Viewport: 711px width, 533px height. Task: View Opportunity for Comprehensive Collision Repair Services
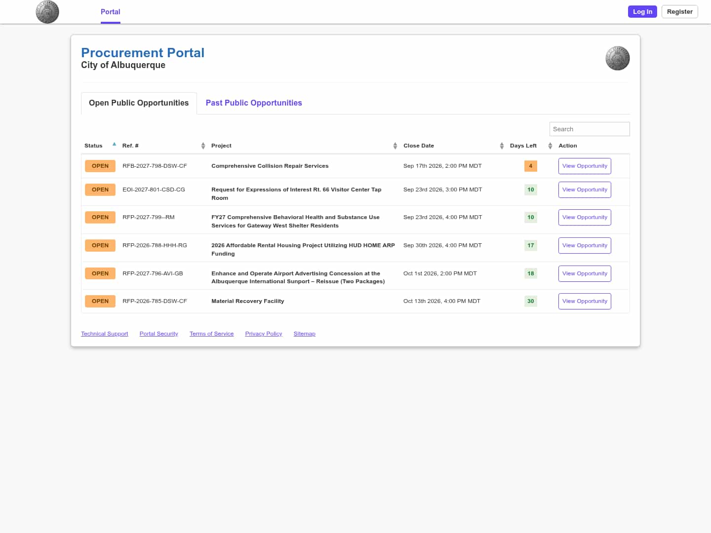585,166
